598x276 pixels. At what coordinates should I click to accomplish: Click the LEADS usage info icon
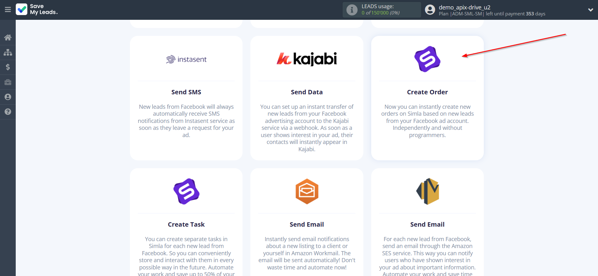352,10
